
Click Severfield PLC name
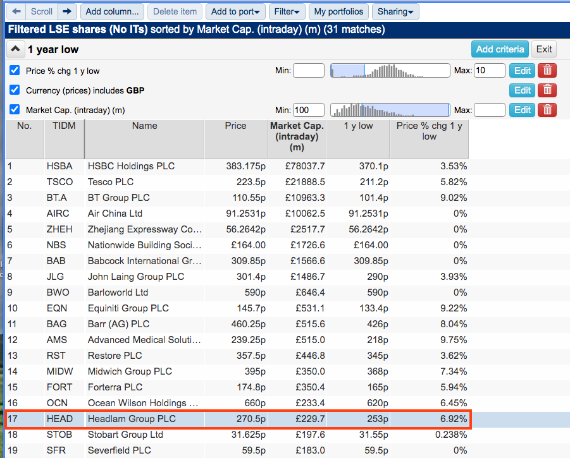click(x=119, y=450)
